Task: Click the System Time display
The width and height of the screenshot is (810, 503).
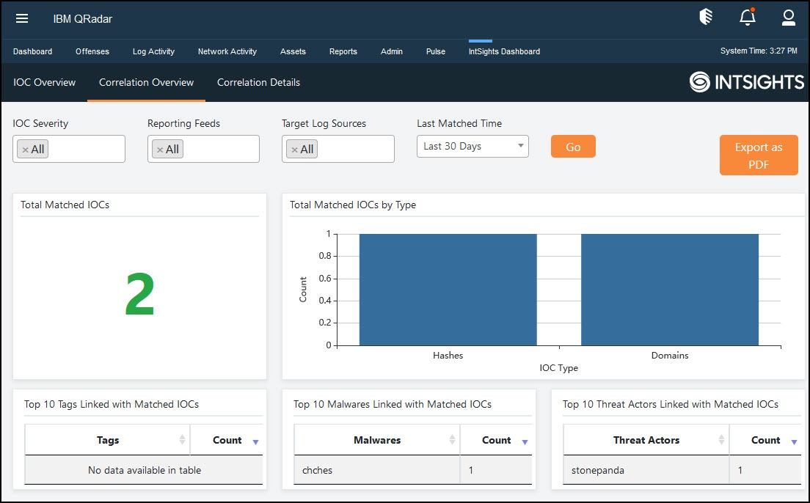Action: (759, 51)
